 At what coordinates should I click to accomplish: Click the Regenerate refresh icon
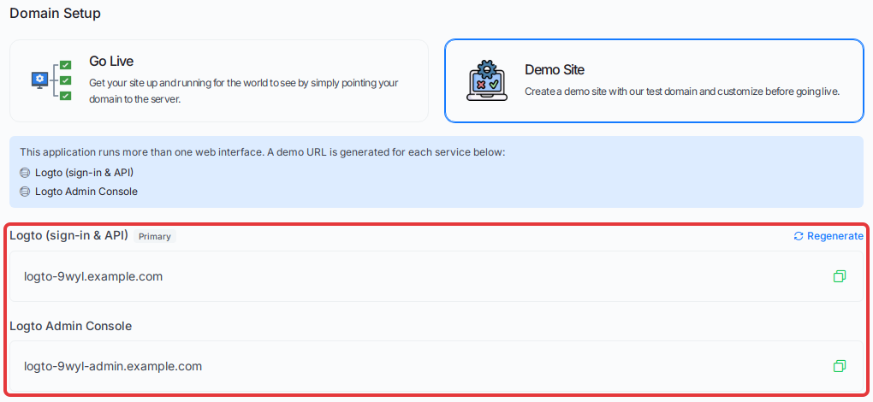[799, 236]
